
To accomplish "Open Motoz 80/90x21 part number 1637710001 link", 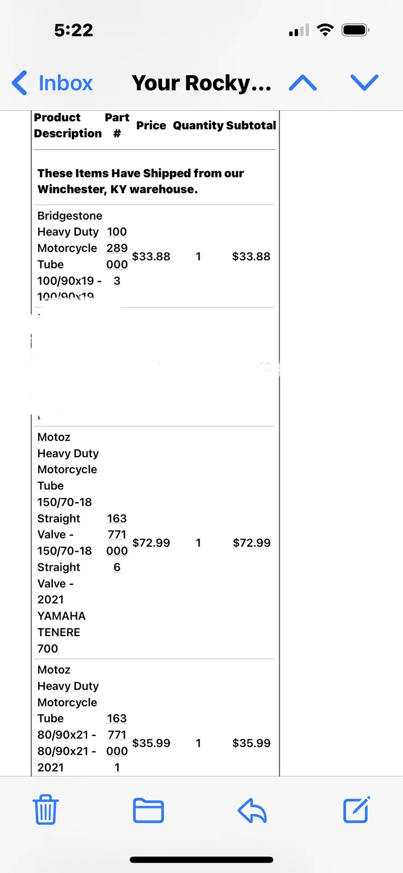I will pos(117,743).
